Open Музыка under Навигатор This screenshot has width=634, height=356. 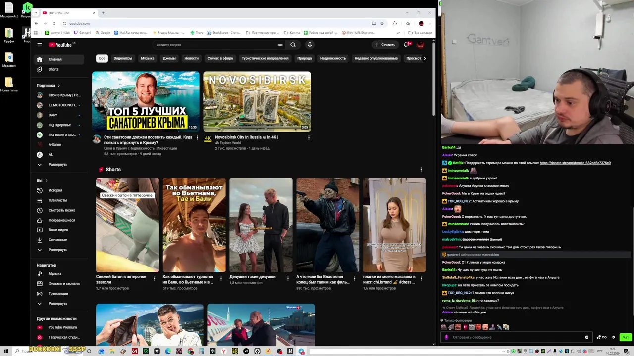coord(59,273)
